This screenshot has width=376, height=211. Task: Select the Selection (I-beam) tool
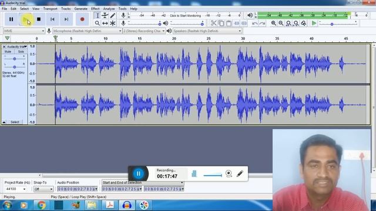pos(97,16)
